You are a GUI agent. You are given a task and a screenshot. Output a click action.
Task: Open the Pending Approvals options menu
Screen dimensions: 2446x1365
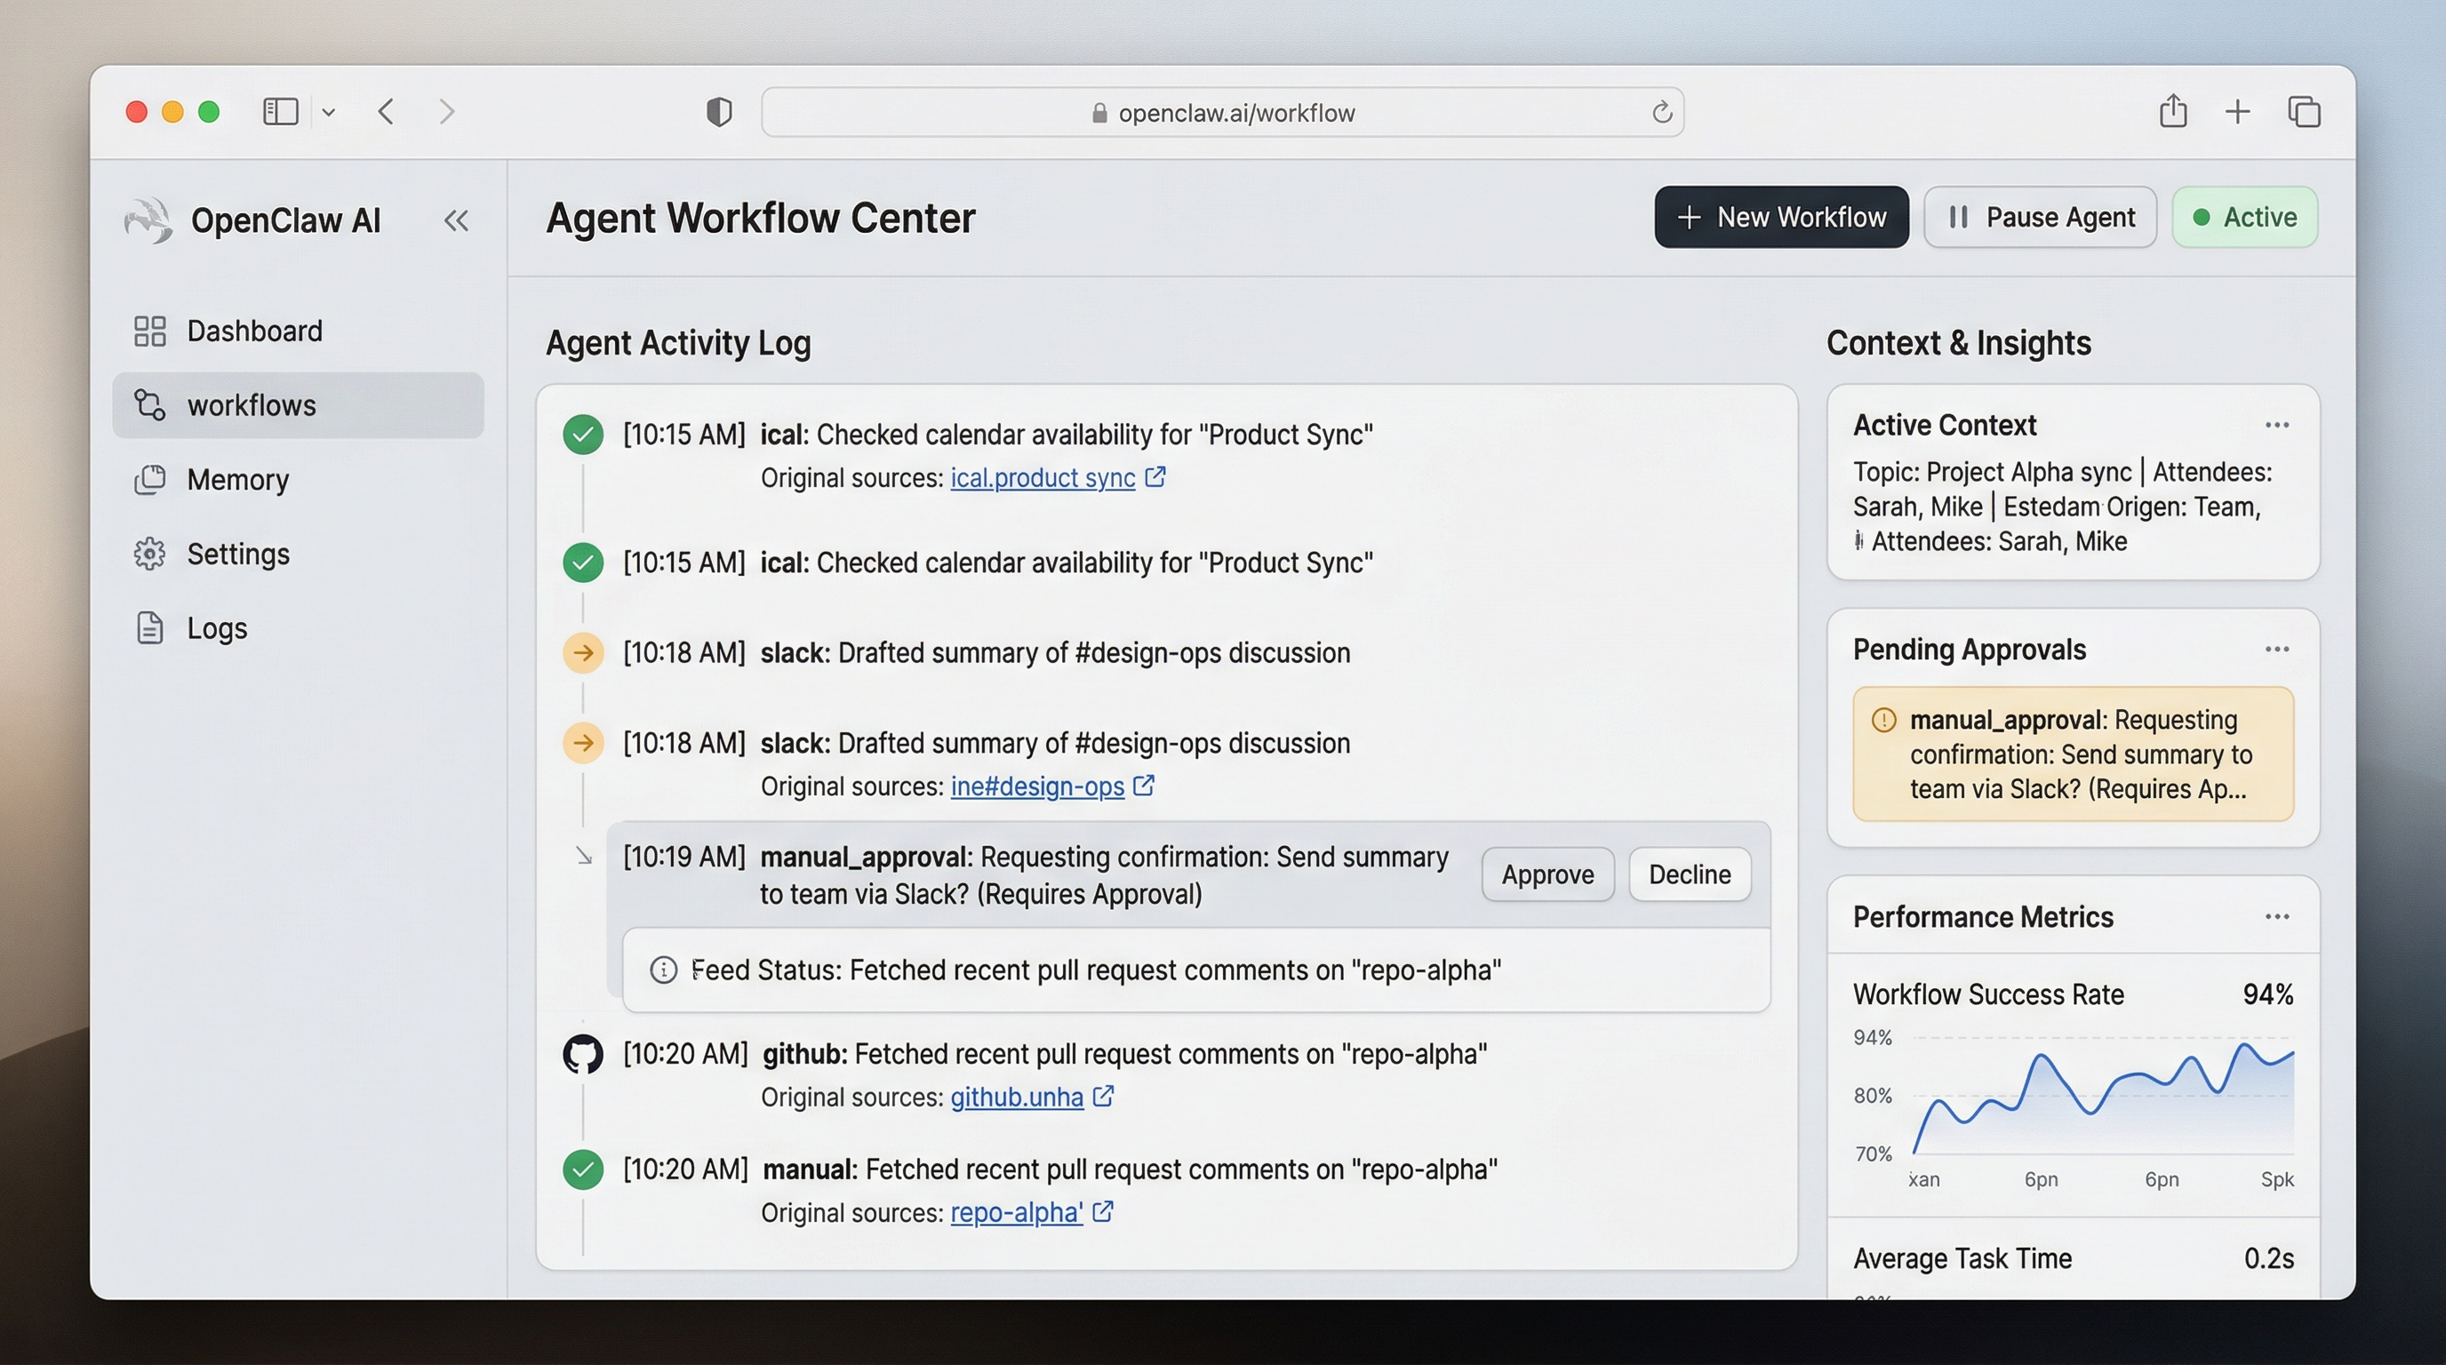2278,649
